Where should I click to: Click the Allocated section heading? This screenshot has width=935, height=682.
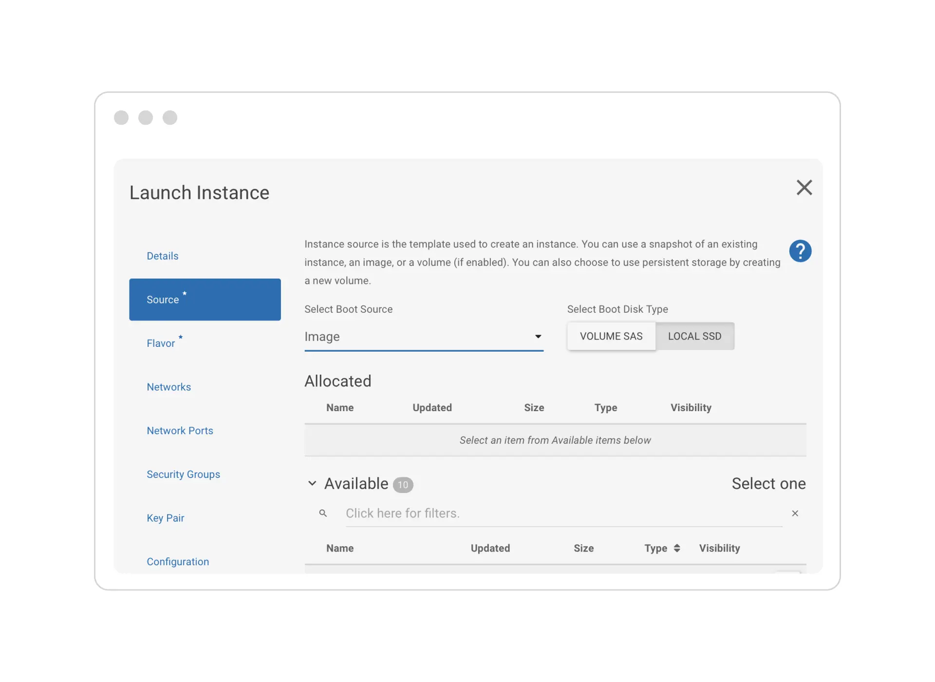338,381
